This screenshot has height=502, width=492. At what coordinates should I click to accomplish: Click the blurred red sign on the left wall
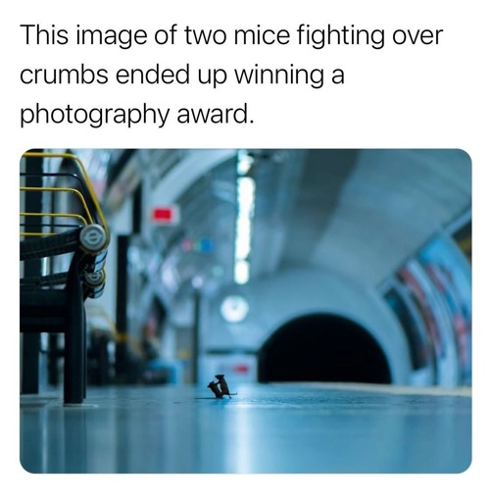(163, 215)
